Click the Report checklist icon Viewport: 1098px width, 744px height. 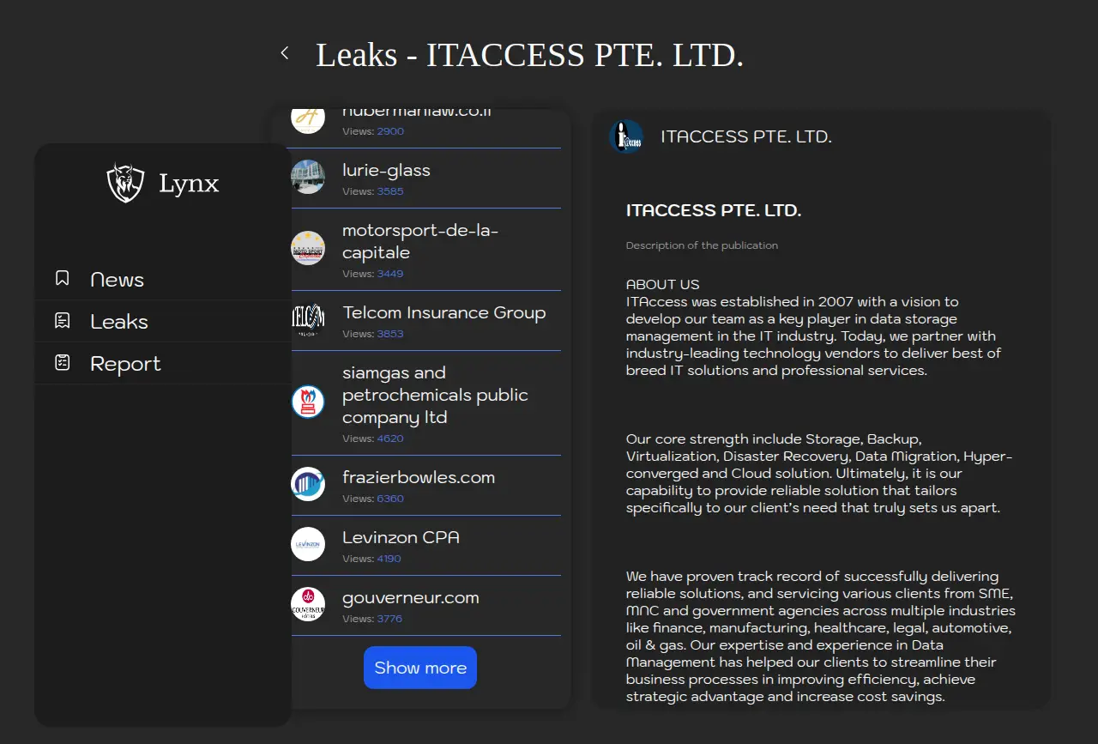(62, 363)
